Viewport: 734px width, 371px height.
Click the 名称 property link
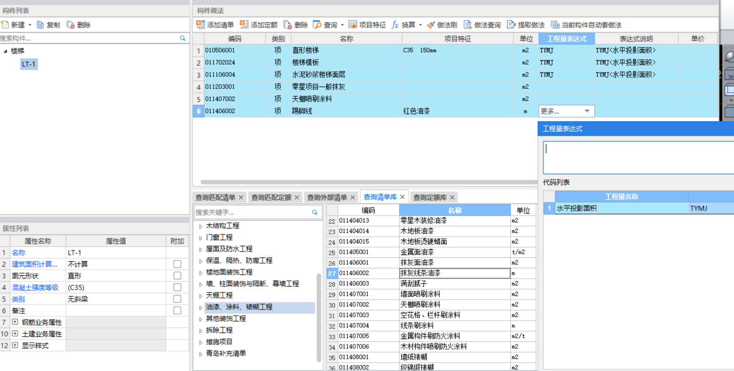19,252
